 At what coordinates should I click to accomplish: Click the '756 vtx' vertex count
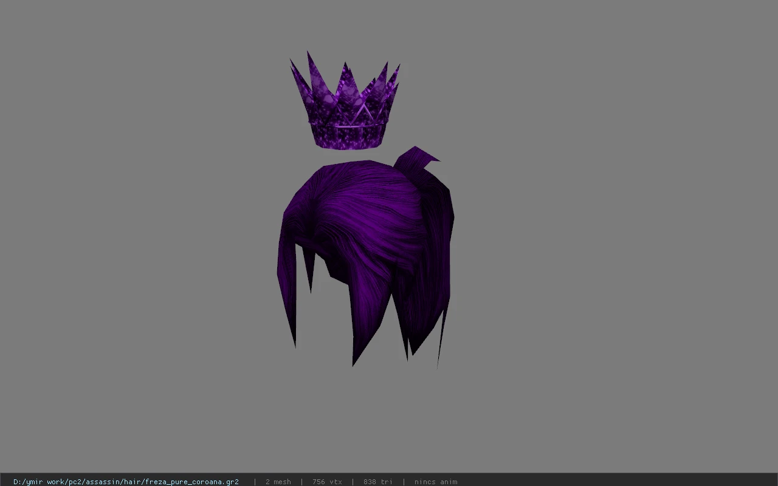coord(327,482)
